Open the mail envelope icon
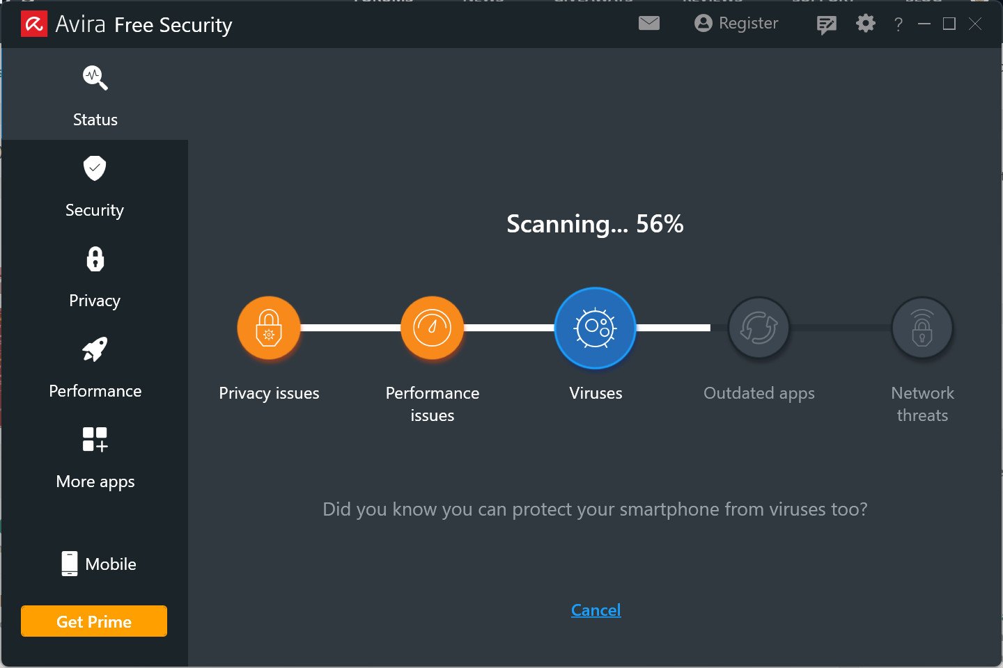 (x=648, y=24)
